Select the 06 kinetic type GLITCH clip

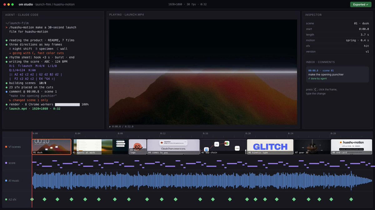click(270, 147)
